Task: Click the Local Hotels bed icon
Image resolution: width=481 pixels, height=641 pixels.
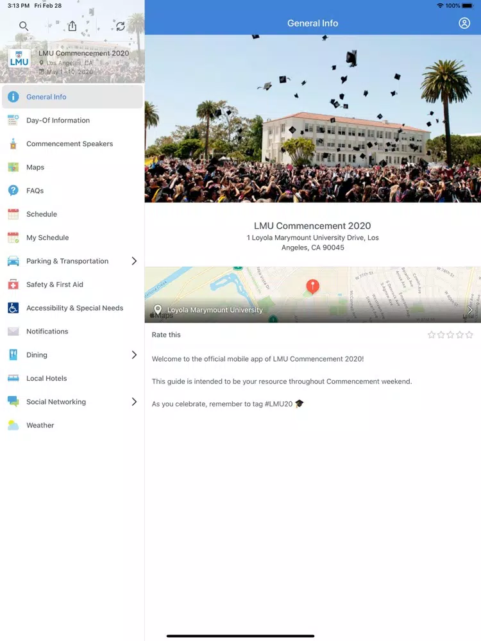Action: [13, 378]
